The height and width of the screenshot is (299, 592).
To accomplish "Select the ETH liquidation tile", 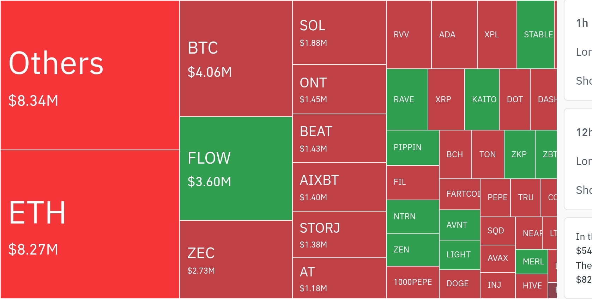I will pyautogui.click(x=90, y=224).
